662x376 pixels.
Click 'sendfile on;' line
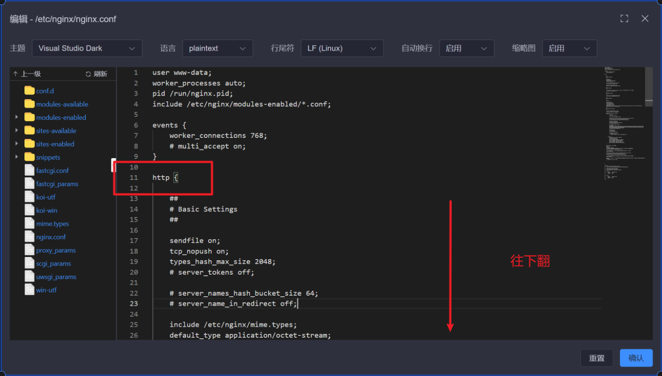point(195,241)
